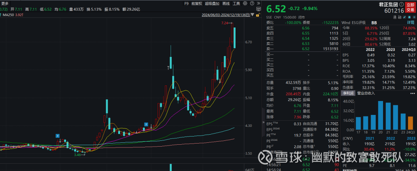Click the stock name 君正集团
The height and width of the screenshot is (171, 417).
388,4
